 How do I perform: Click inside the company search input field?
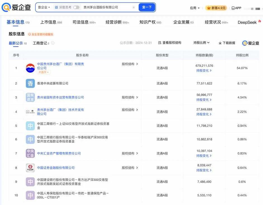coord(106,7)
